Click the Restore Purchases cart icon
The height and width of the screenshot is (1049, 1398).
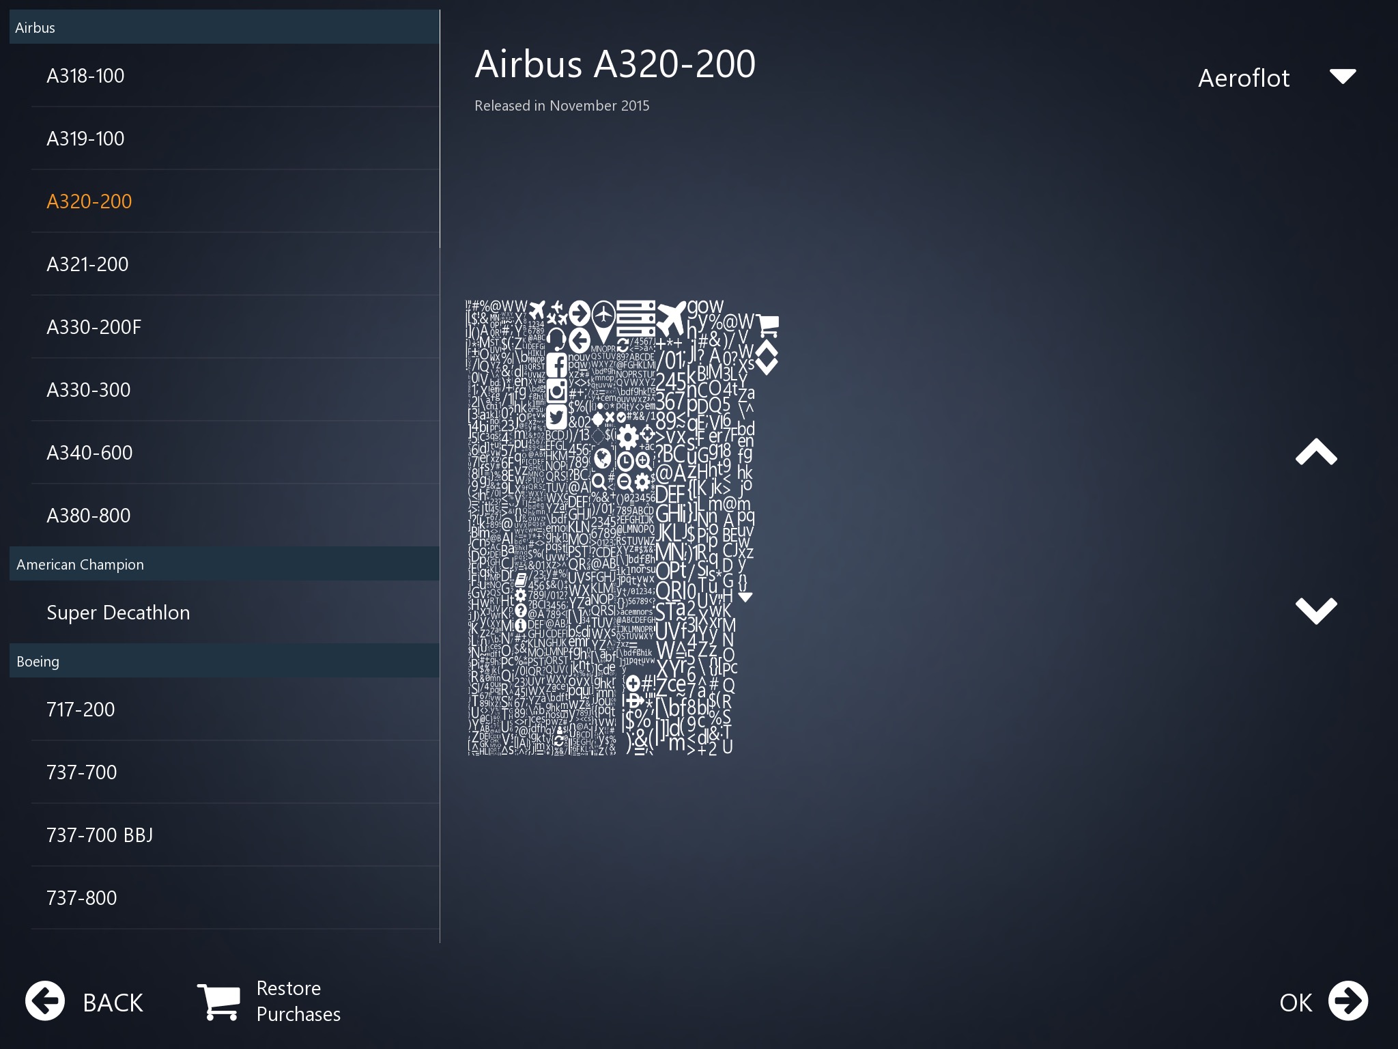click(x=218, y=1001)
